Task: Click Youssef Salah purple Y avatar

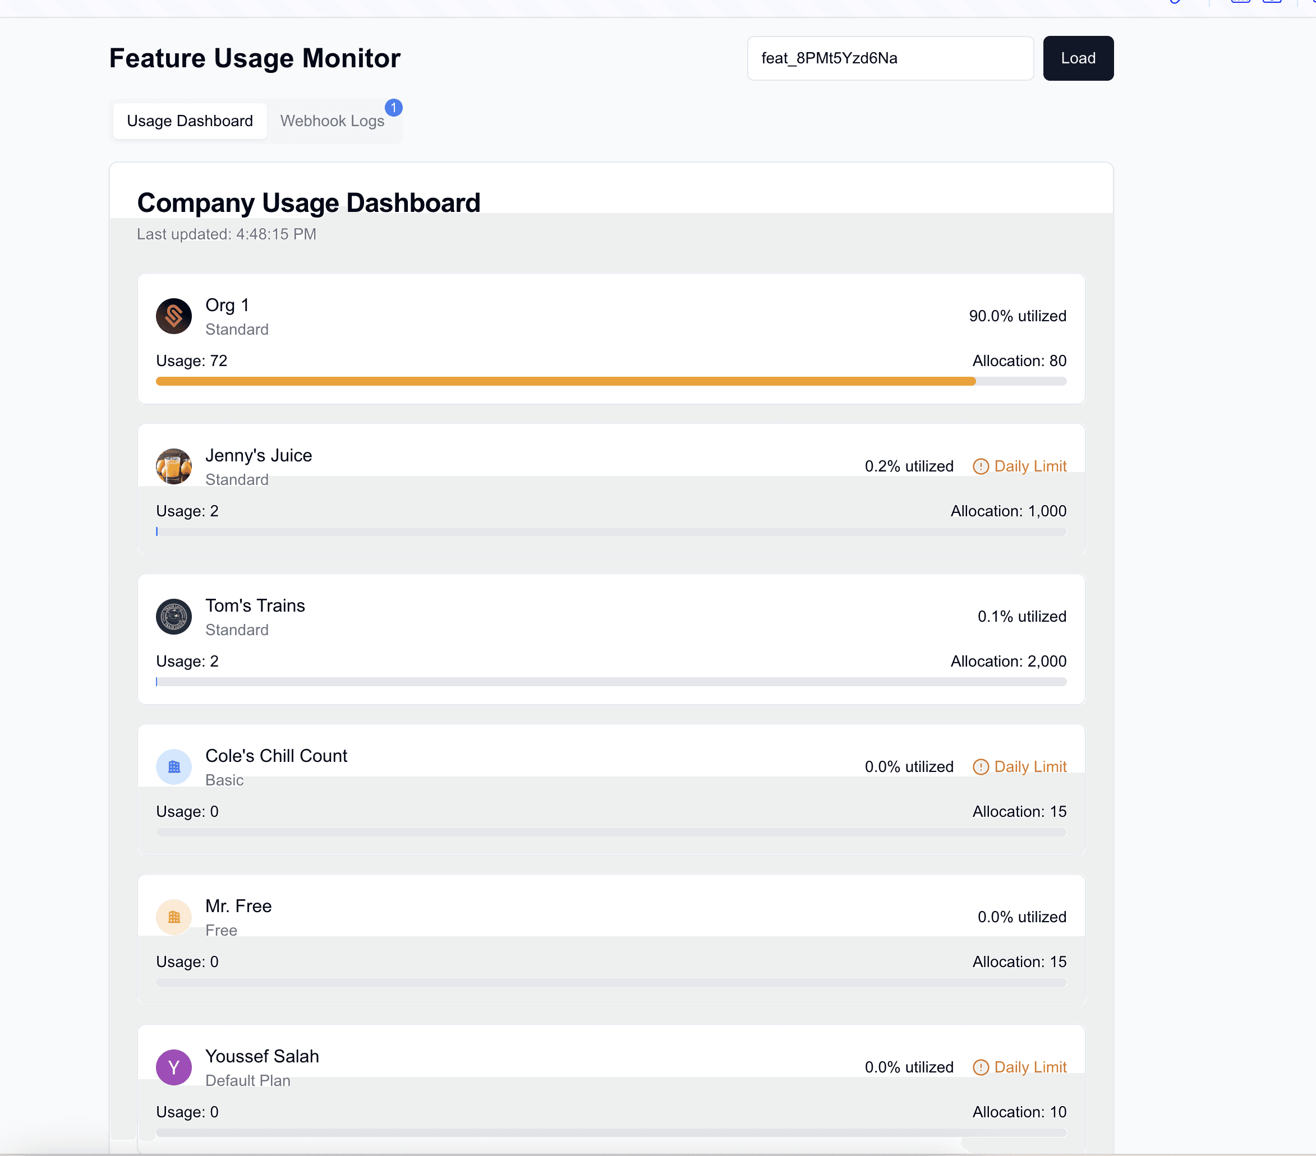Action: pyautogui.click(x=173, y=1067)
